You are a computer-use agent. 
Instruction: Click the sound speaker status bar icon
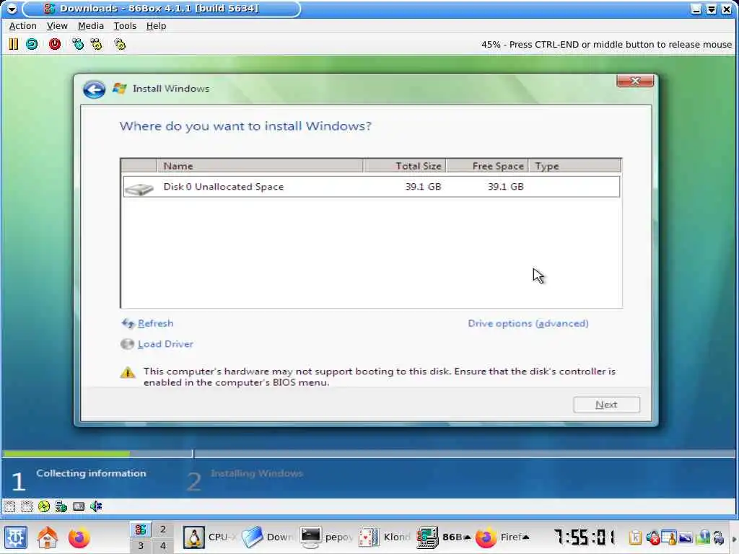click(x=96, y=506)
